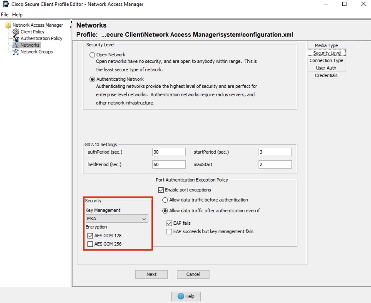Toggle the Enable port exceptions checkbox
The width and height of the screenshot is (371, 303).
coord(161,190)
